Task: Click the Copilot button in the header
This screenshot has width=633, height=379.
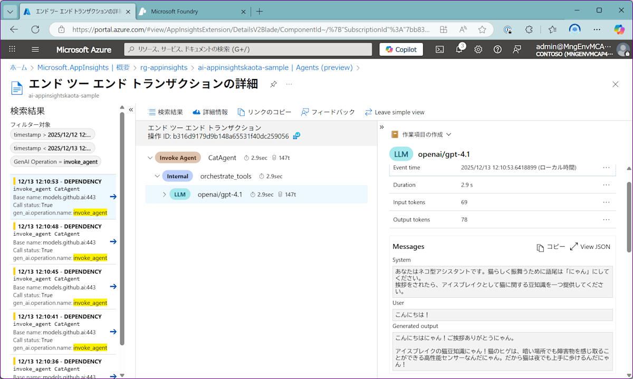Action: [x=401, y=49]
